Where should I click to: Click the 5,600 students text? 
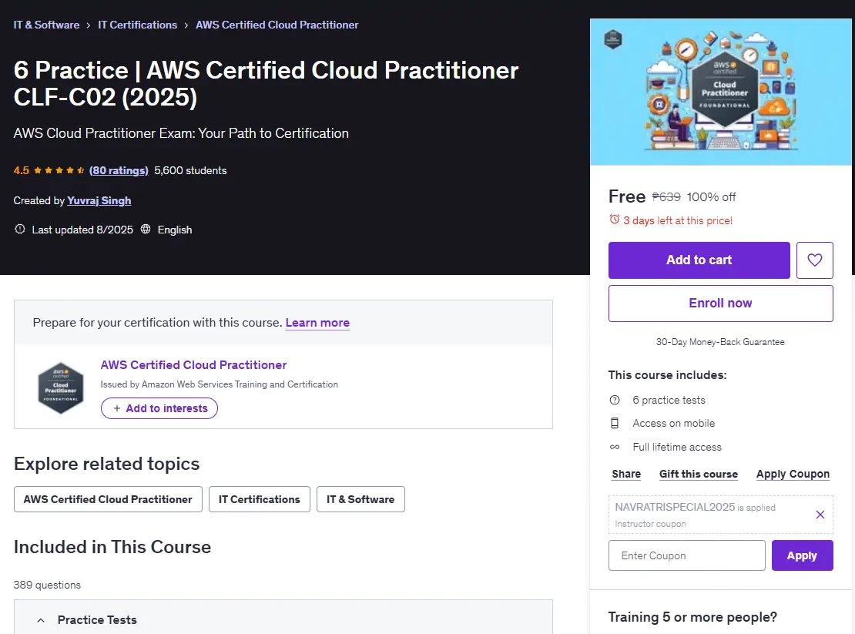(190, 170)
